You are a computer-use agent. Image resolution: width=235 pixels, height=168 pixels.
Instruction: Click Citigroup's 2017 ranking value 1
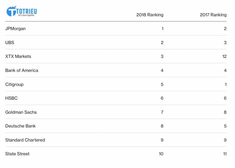point(225,84)
